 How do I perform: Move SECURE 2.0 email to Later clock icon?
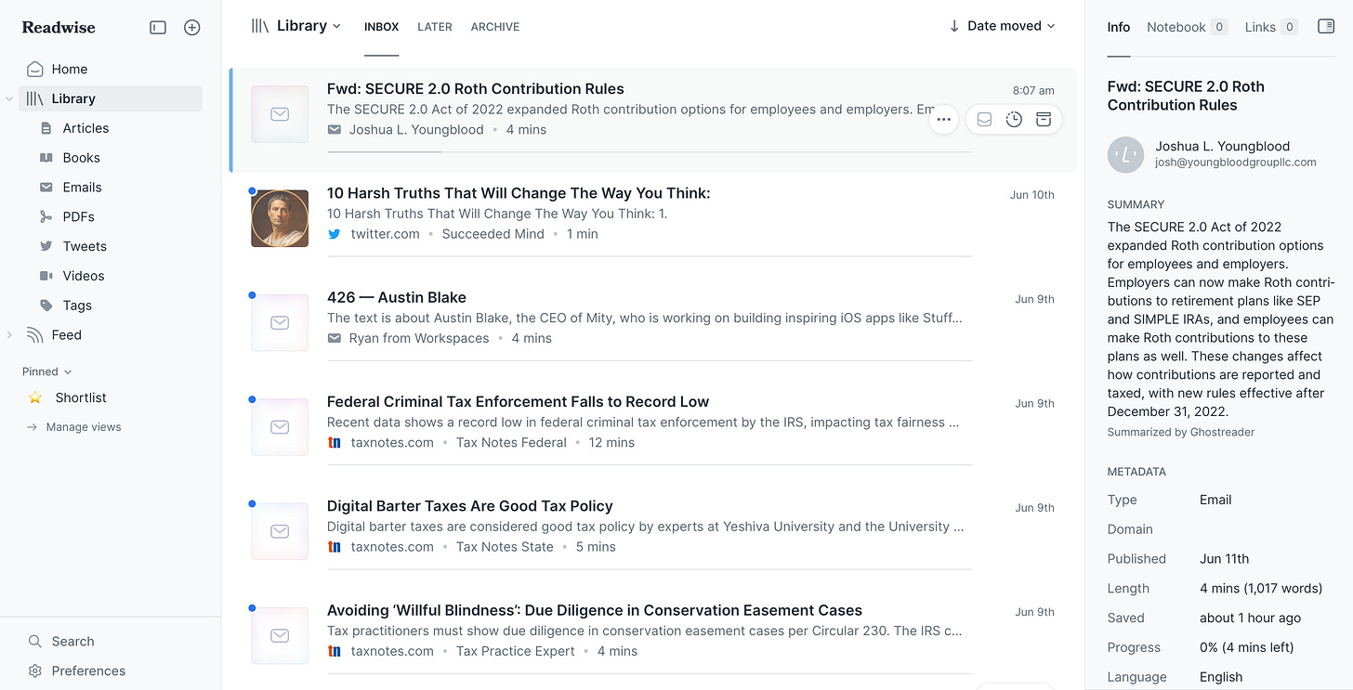click(x=1014, y=120)
